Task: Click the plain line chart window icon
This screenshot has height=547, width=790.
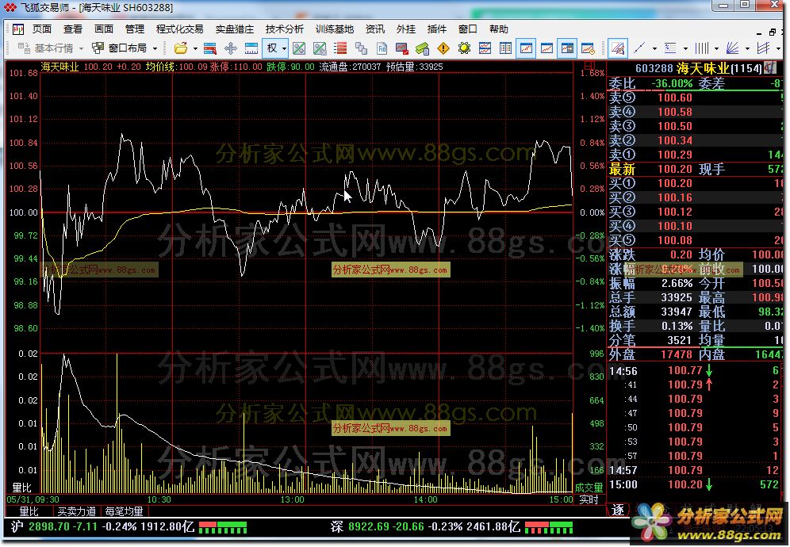Action: pos(546,48)
